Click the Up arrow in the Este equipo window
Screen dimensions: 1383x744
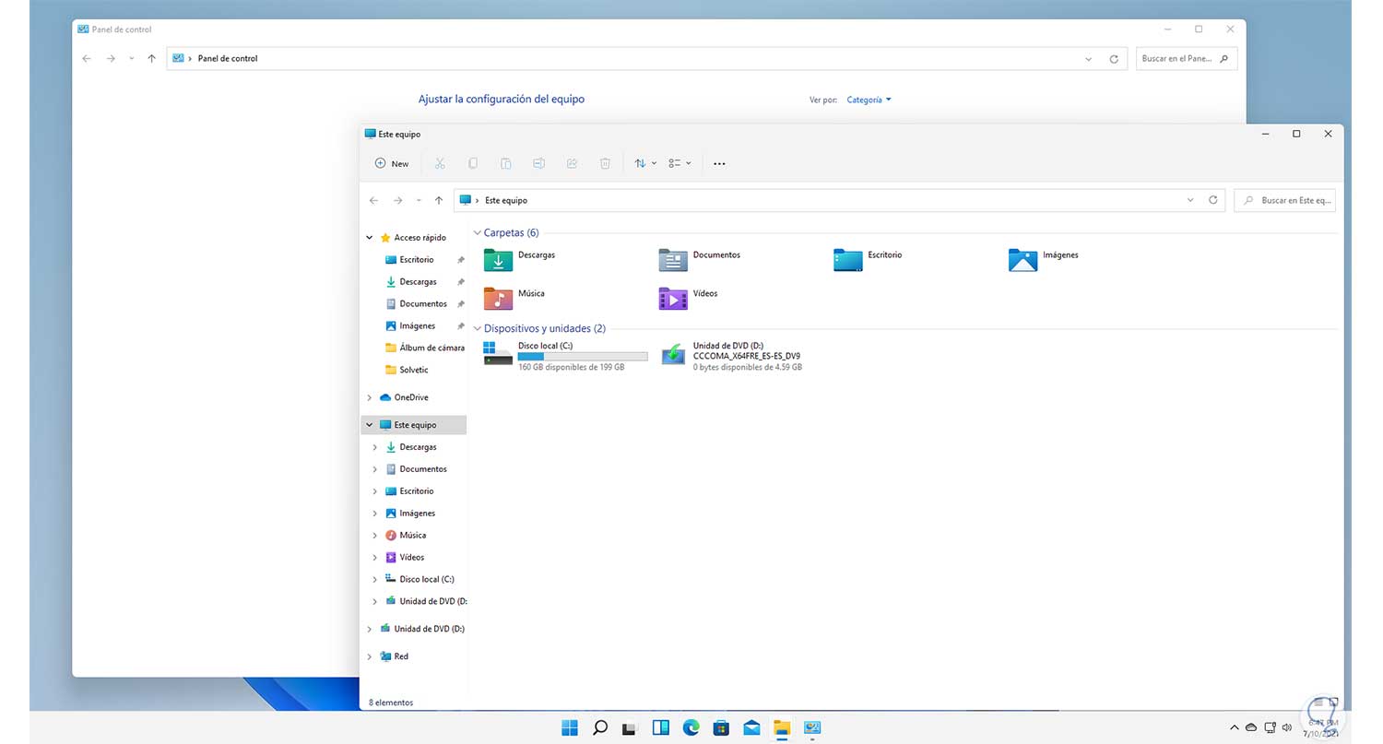click(439, 200)
